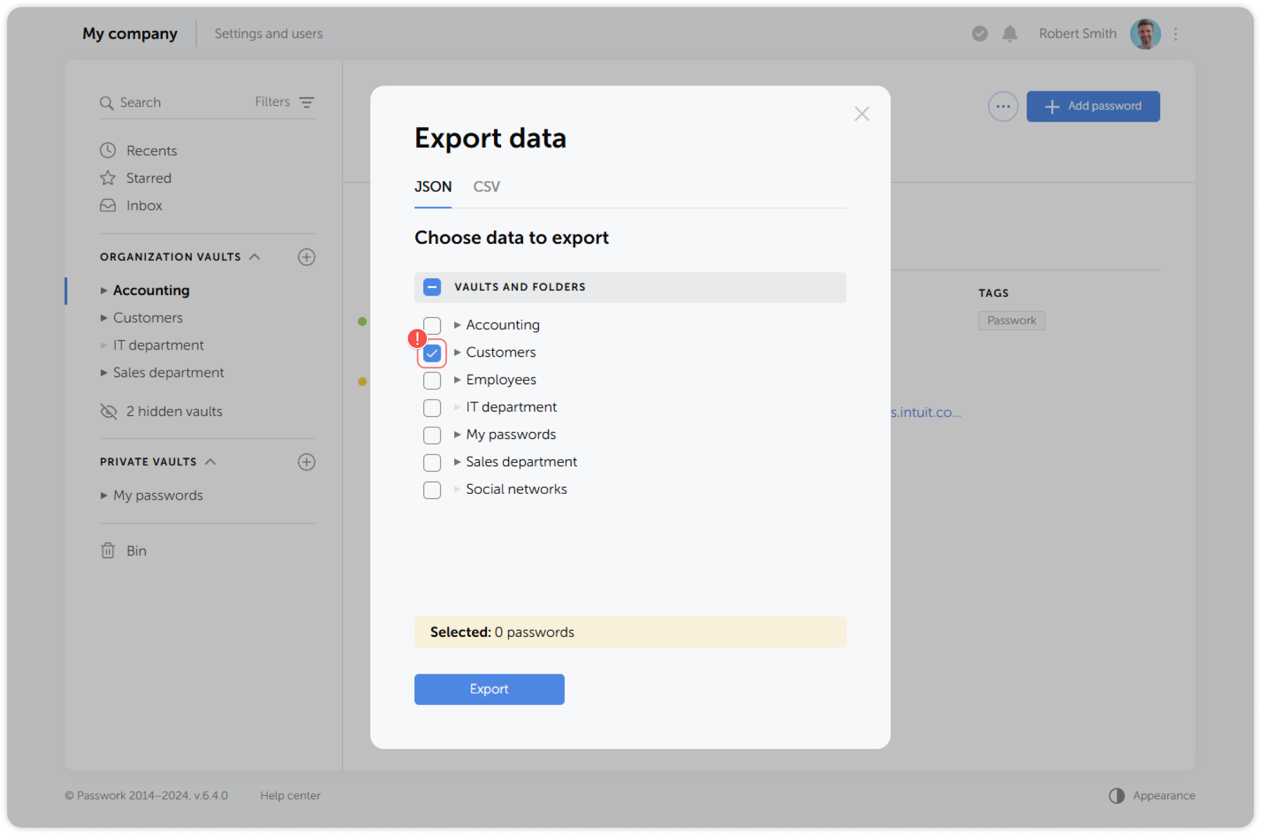Viewport: 1261px width, 835px height.
Task: Toggle the Vaults and Folders master checkbox
Action: coord(432,287)
